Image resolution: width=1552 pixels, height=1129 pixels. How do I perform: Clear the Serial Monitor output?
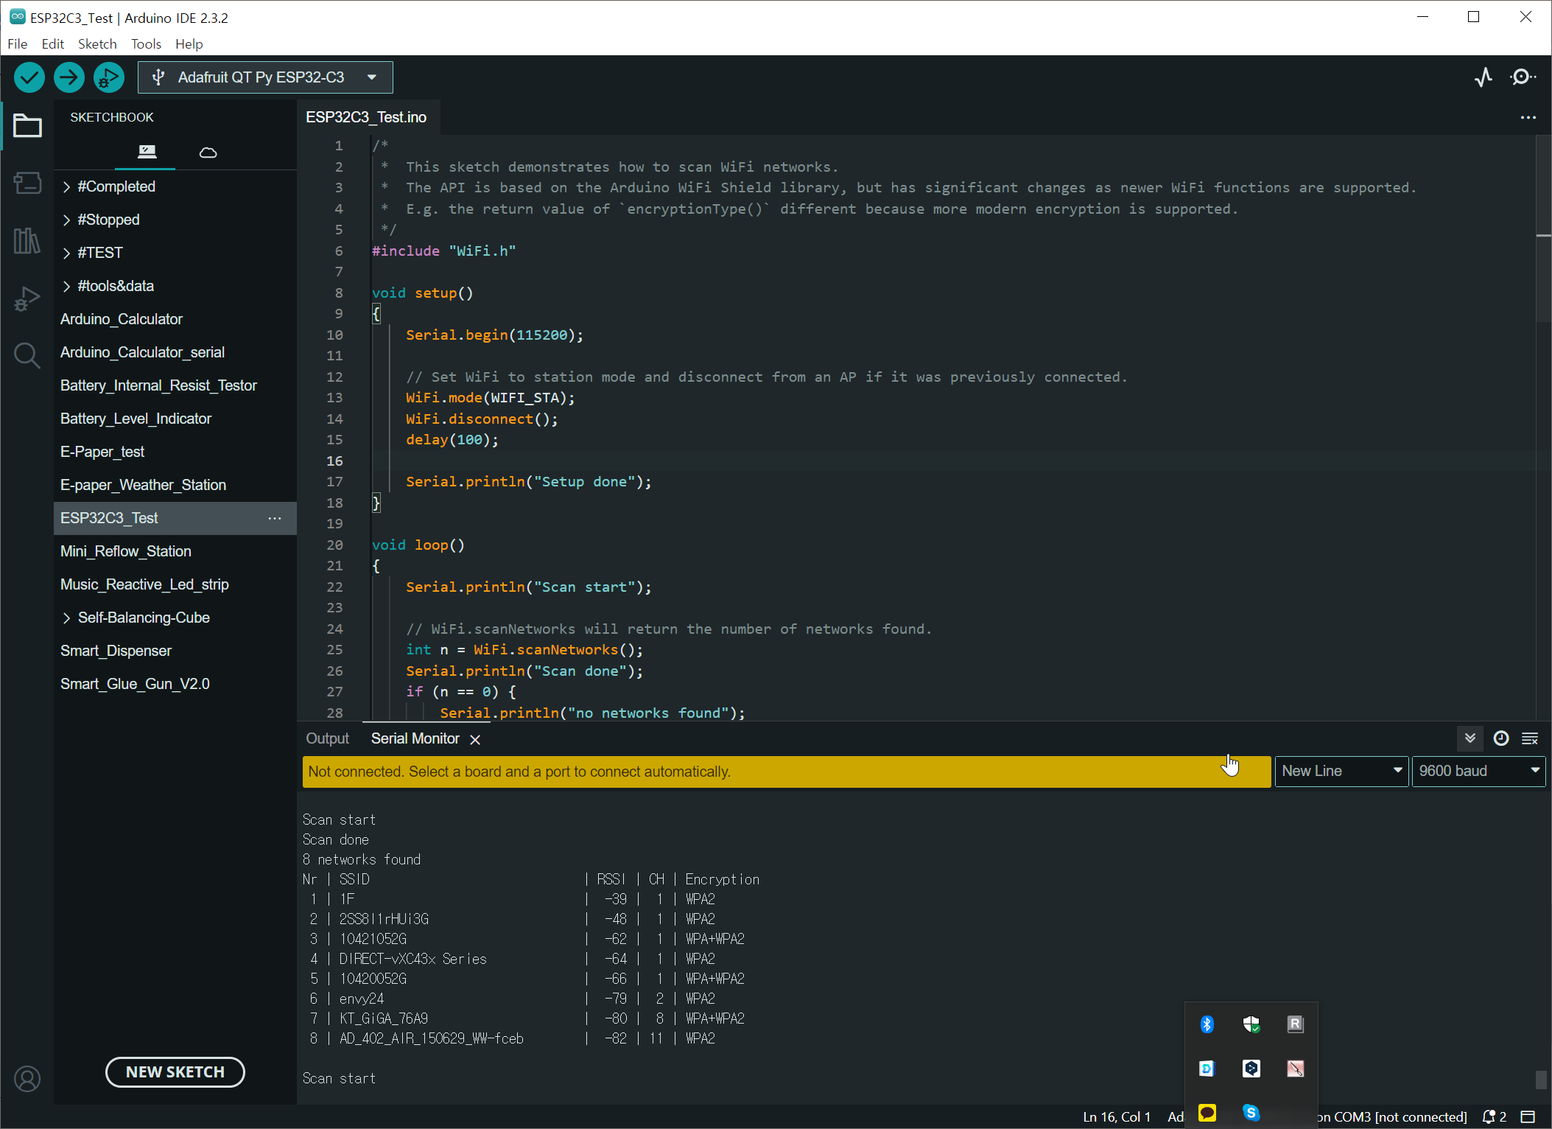pyautogui.click(x=1530, y=738)
